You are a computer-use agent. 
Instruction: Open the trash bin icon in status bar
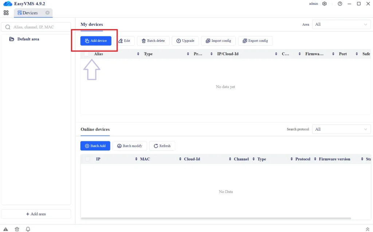(x=17, y=229)
